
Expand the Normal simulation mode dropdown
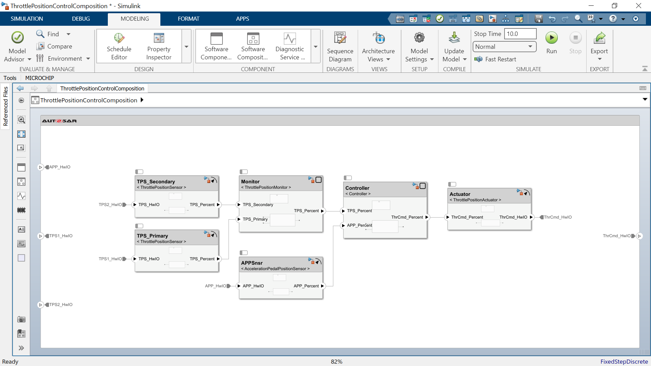[x=530, y=46]
